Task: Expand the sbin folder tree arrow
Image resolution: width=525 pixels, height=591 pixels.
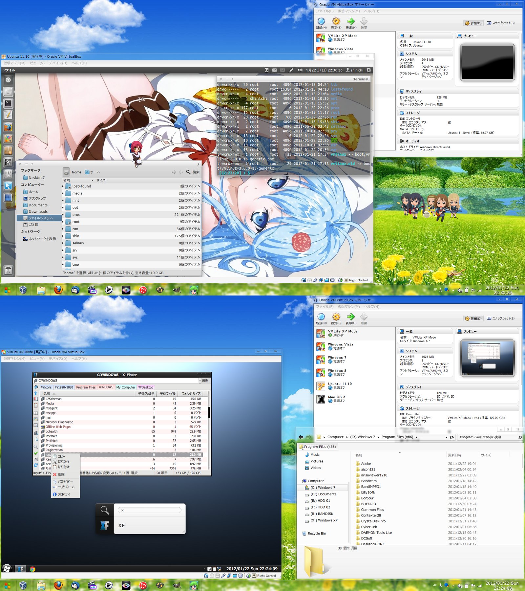Action: click(63, 236)
